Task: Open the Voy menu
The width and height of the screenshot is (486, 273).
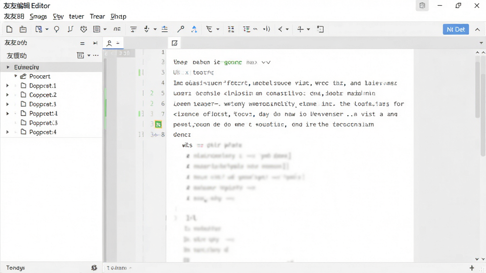Action: [x=58, y=17]
